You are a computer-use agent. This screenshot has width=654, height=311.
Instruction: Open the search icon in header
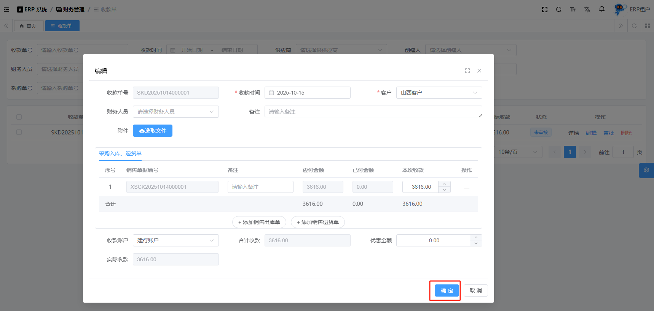(558, 9)
